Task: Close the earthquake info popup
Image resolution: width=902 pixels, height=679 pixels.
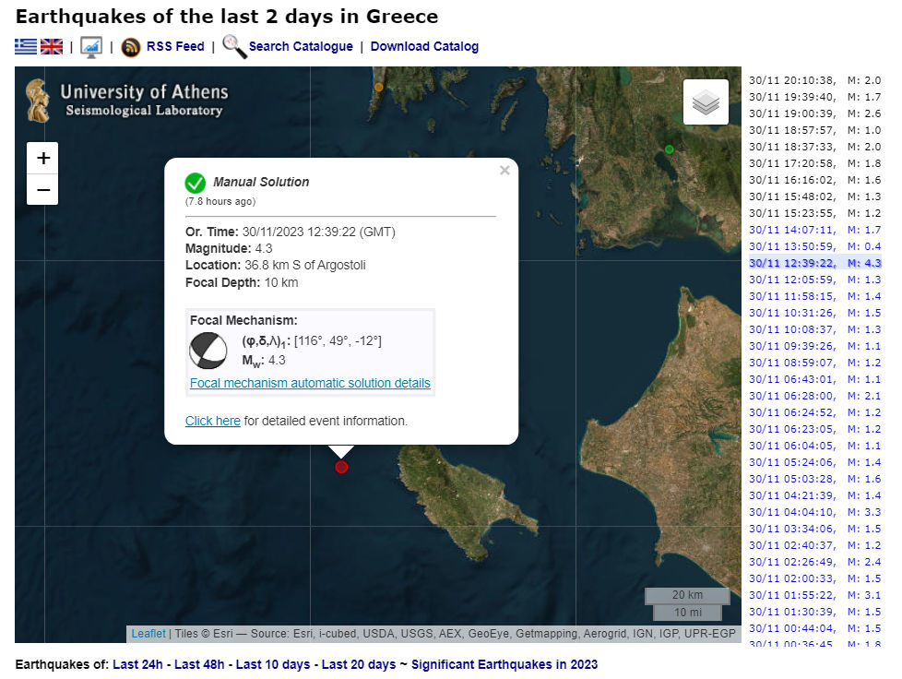Action: tap(504, 171)
